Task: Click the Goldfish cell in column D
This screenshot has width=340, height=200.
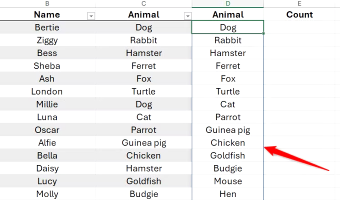Action: 228,155
